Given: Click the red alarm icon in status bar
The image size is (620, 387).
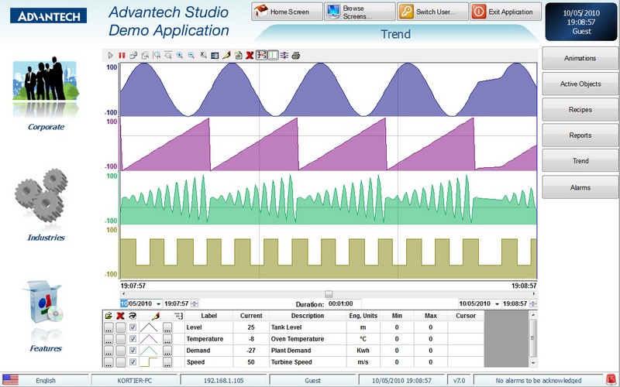Looking at the screenshot, I should (x=611, y=380).
